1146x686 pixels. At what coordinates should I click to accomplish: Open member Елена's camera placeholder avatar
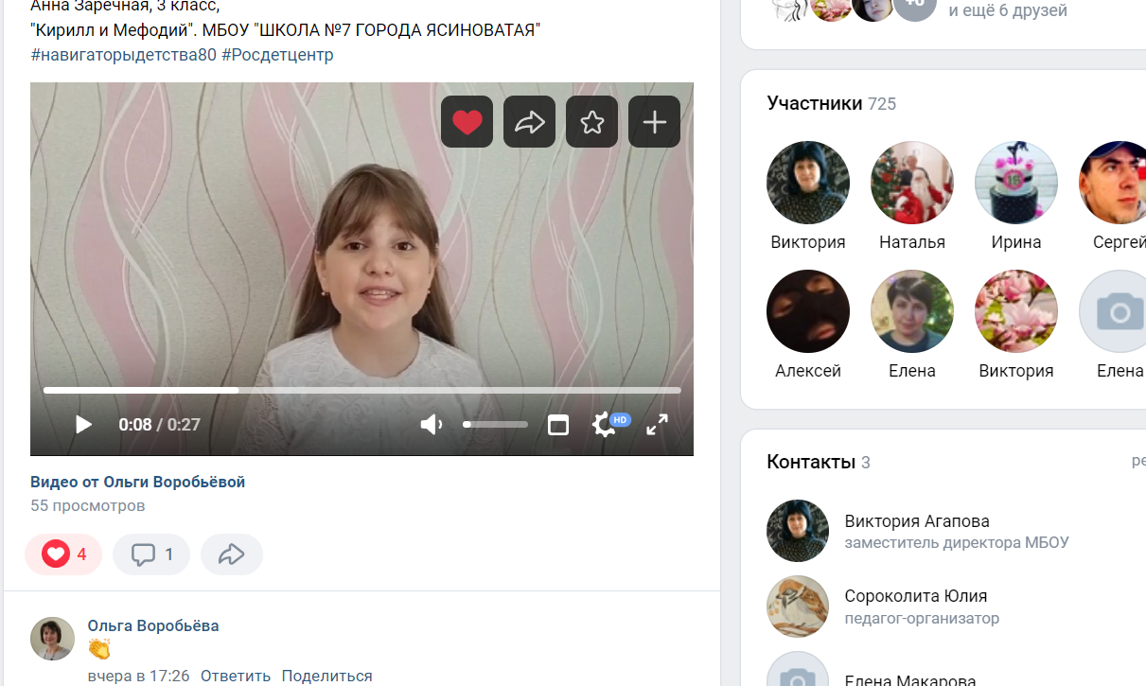[1113, 311]
